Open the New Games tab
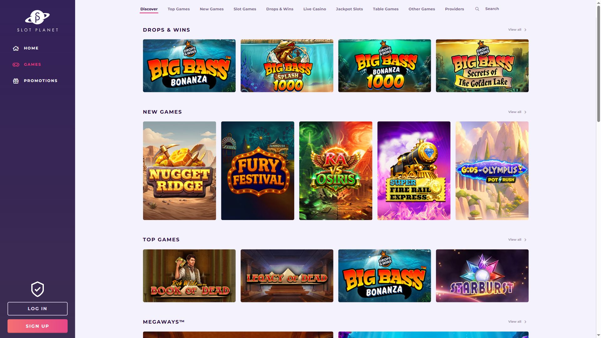This screenshot has width=601, height=338. [x=212, y=9]
